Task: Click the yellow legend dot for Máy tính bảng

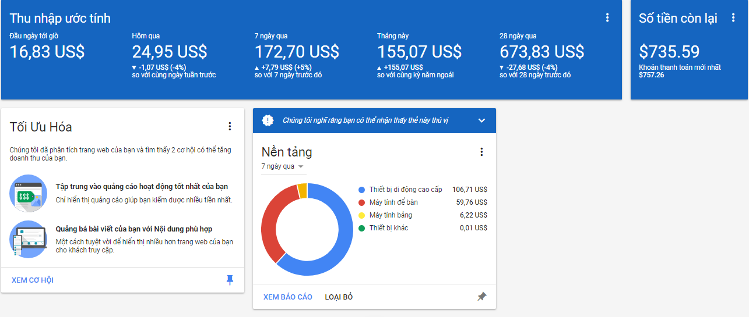Action: coord(361,215)
